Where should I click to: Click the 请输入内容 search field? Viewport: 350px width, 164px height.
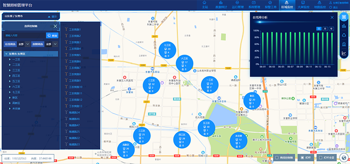click(24, 35)
